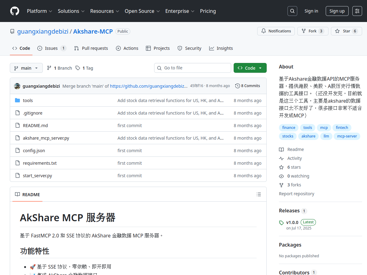
Task: Open the commit history clock icon
Action: pyautogui.click(x=238, y=86)
